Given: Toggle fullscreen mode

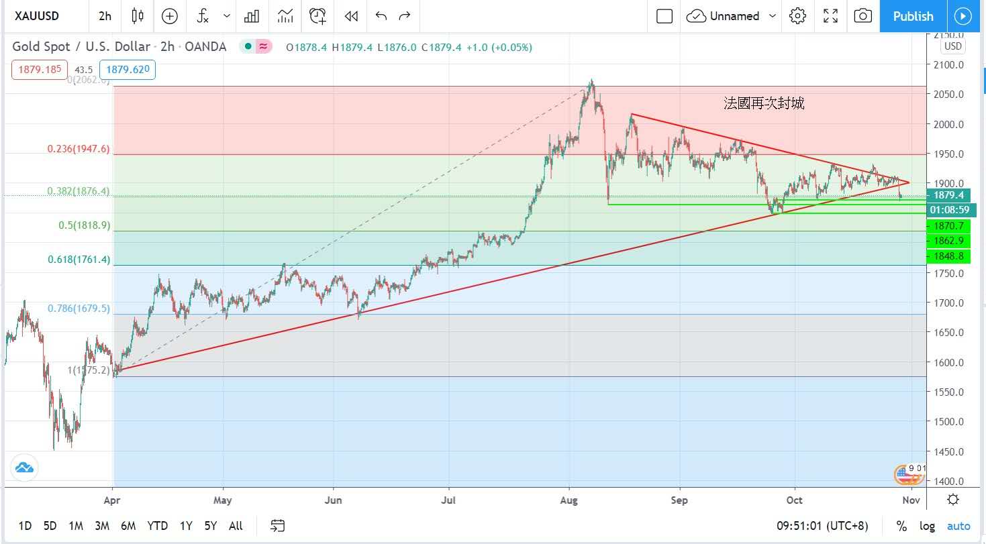Looking at the screenshot, I should click(x=830, y=16).
